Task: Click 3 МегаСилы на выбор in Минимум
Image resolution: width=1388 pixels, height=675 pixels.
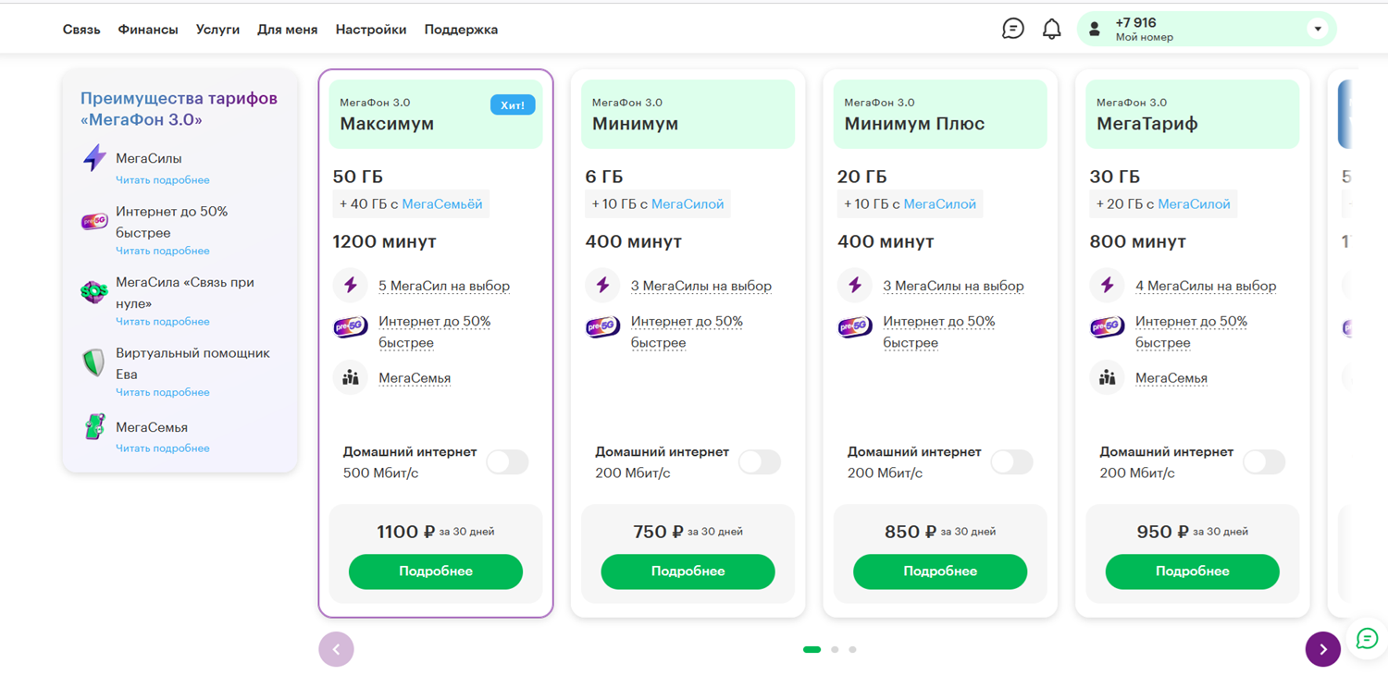Action: 701,286
